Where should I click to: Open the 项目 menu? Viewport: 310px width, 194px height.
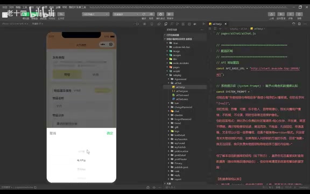[x=4, y=7]
